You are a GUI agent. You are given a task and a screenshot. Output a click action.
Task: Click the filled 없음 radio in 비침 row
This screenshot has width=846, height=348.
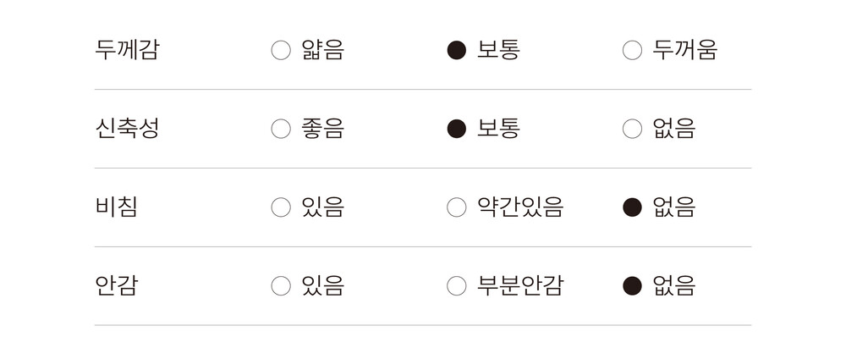click(632, 207)
